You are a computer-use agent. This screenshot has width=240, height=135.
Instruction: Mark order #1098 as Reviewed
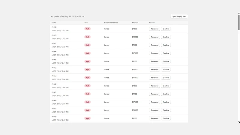(x=154, y=29)
